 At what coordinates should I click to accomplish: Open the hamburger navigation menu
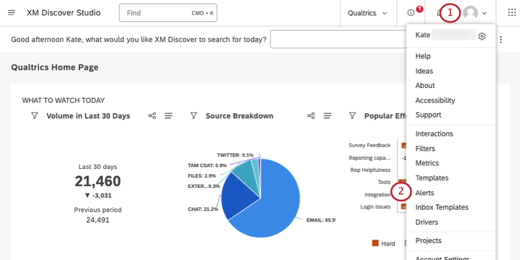pos(12,13)
